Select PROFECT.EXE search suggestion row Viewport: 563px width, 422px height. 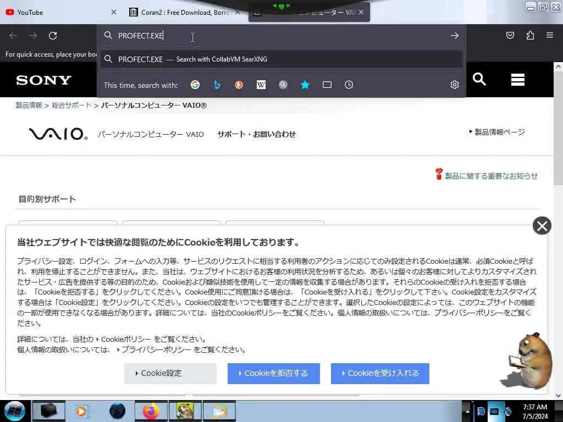point(281,59)
